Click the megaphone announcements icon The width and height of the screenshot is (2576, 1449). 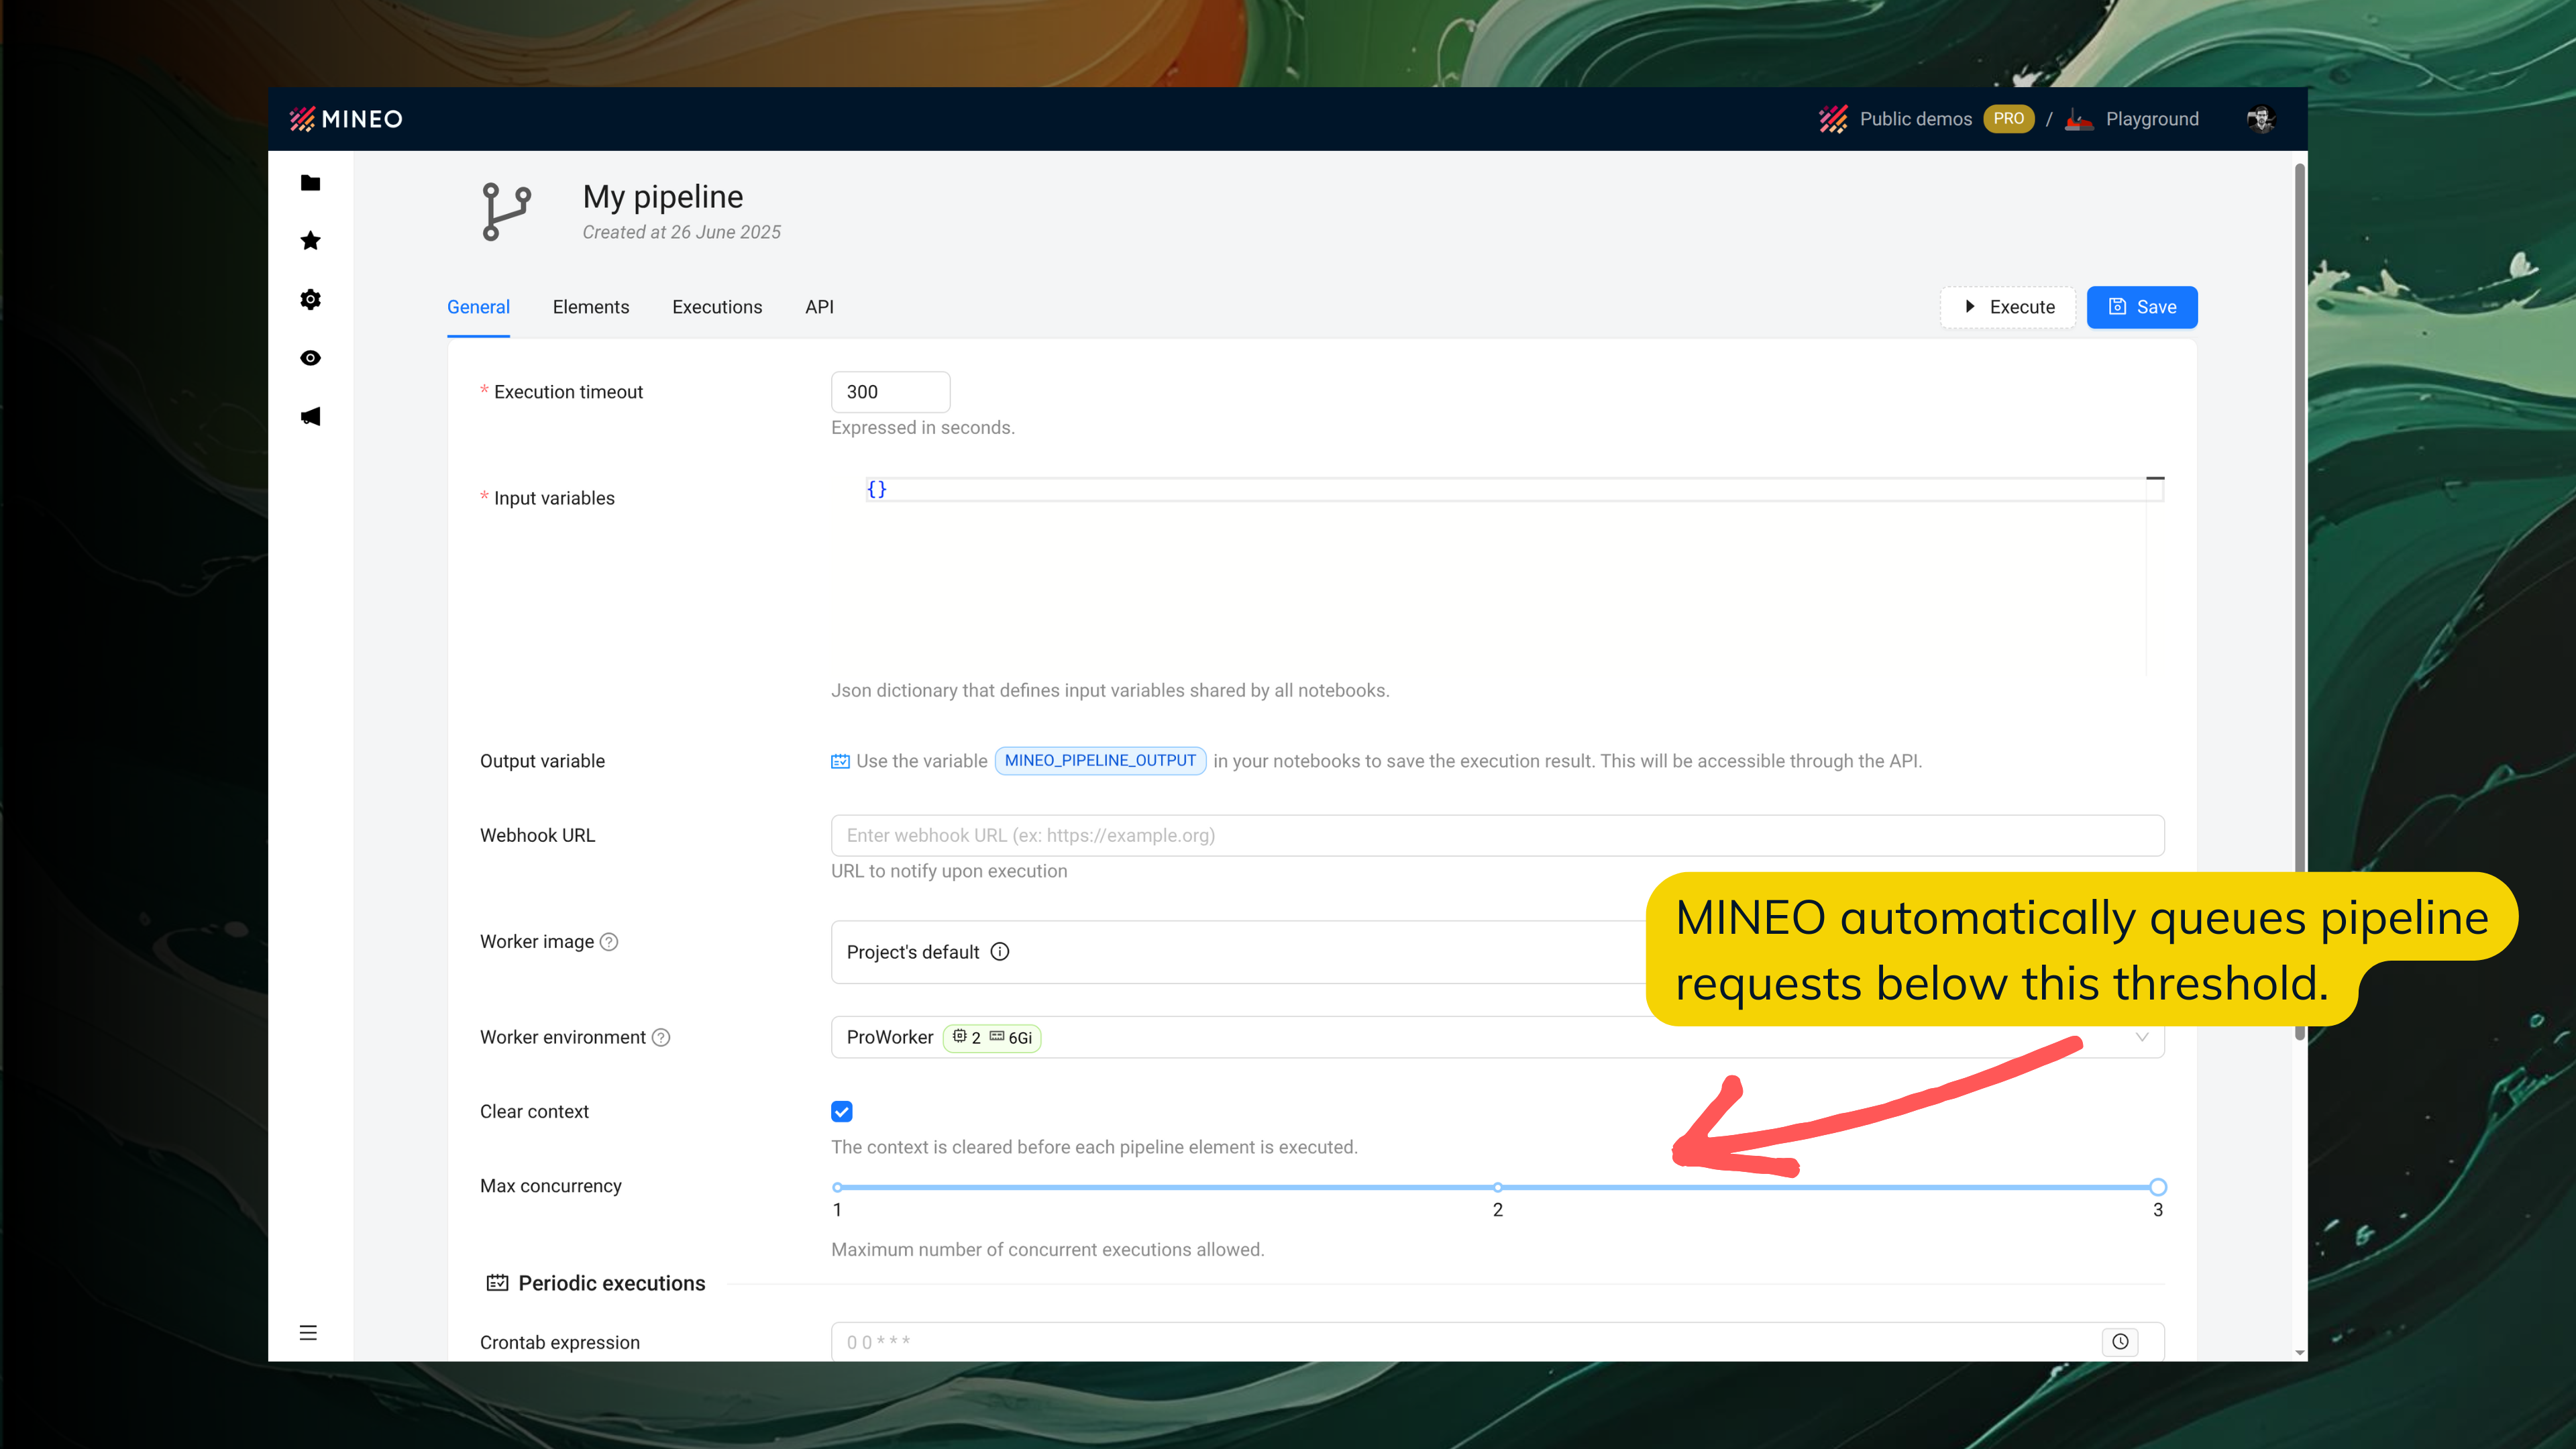[310, 416]
